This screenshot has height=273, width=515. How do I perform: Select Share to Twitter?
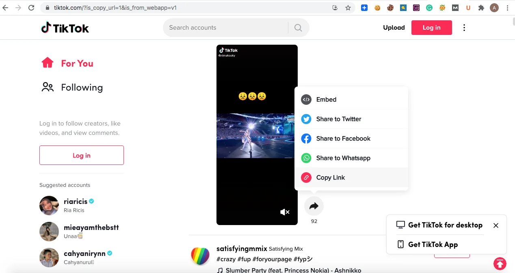pos(351,119)
